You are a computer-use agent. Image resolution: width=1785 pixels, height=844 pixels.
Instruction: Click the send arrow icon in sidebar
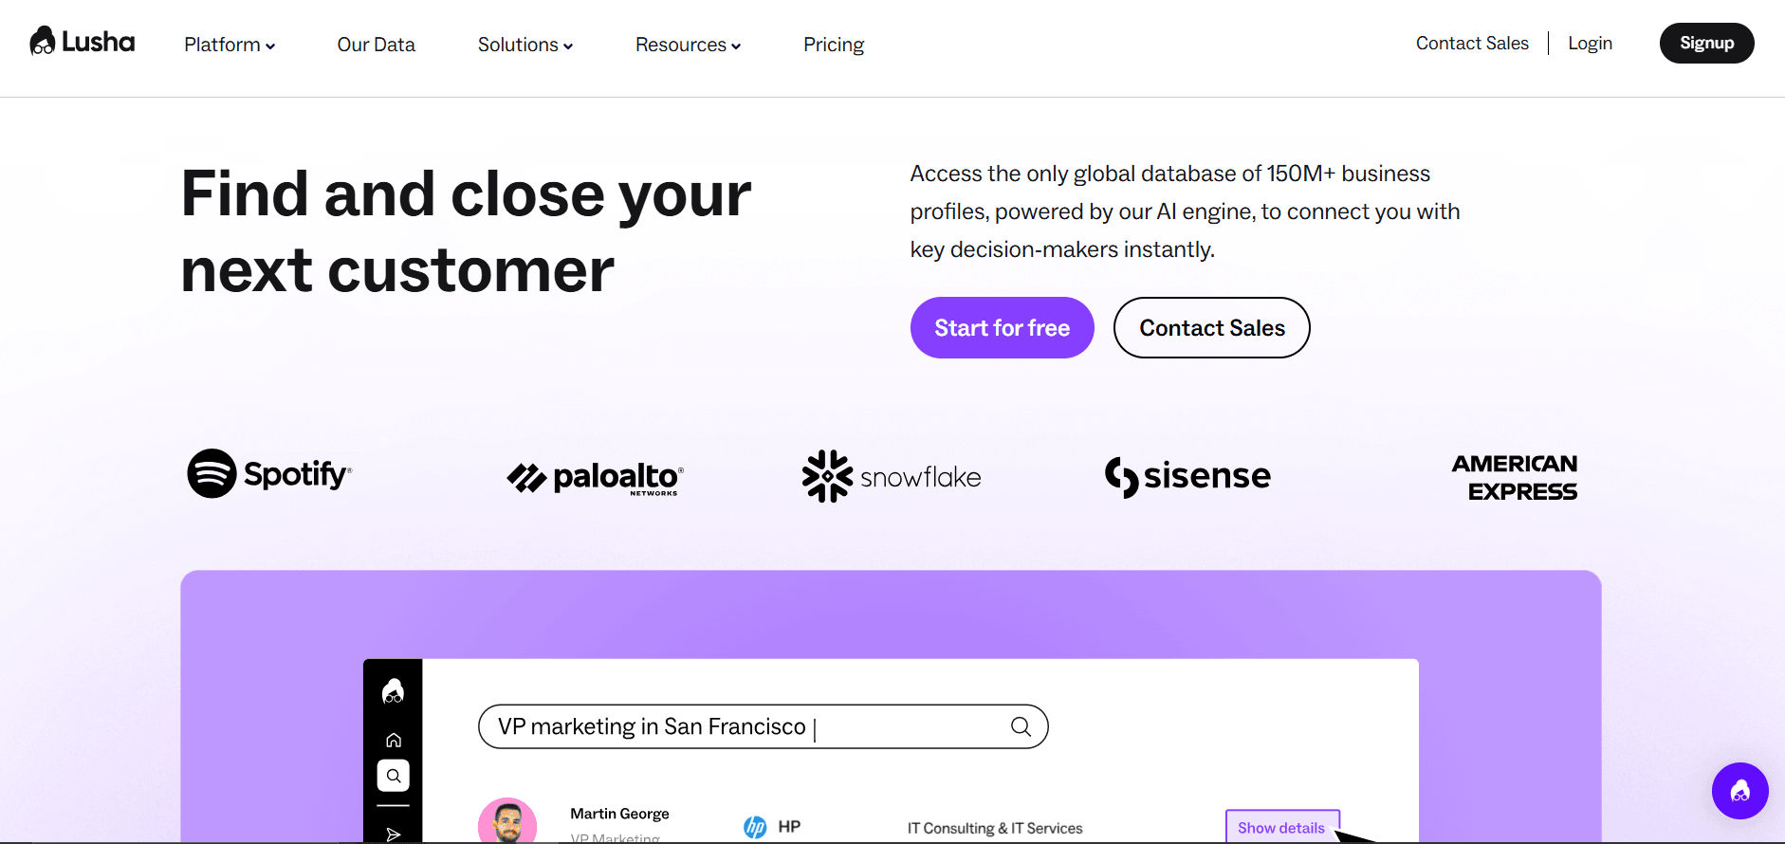tap(393, 835)
